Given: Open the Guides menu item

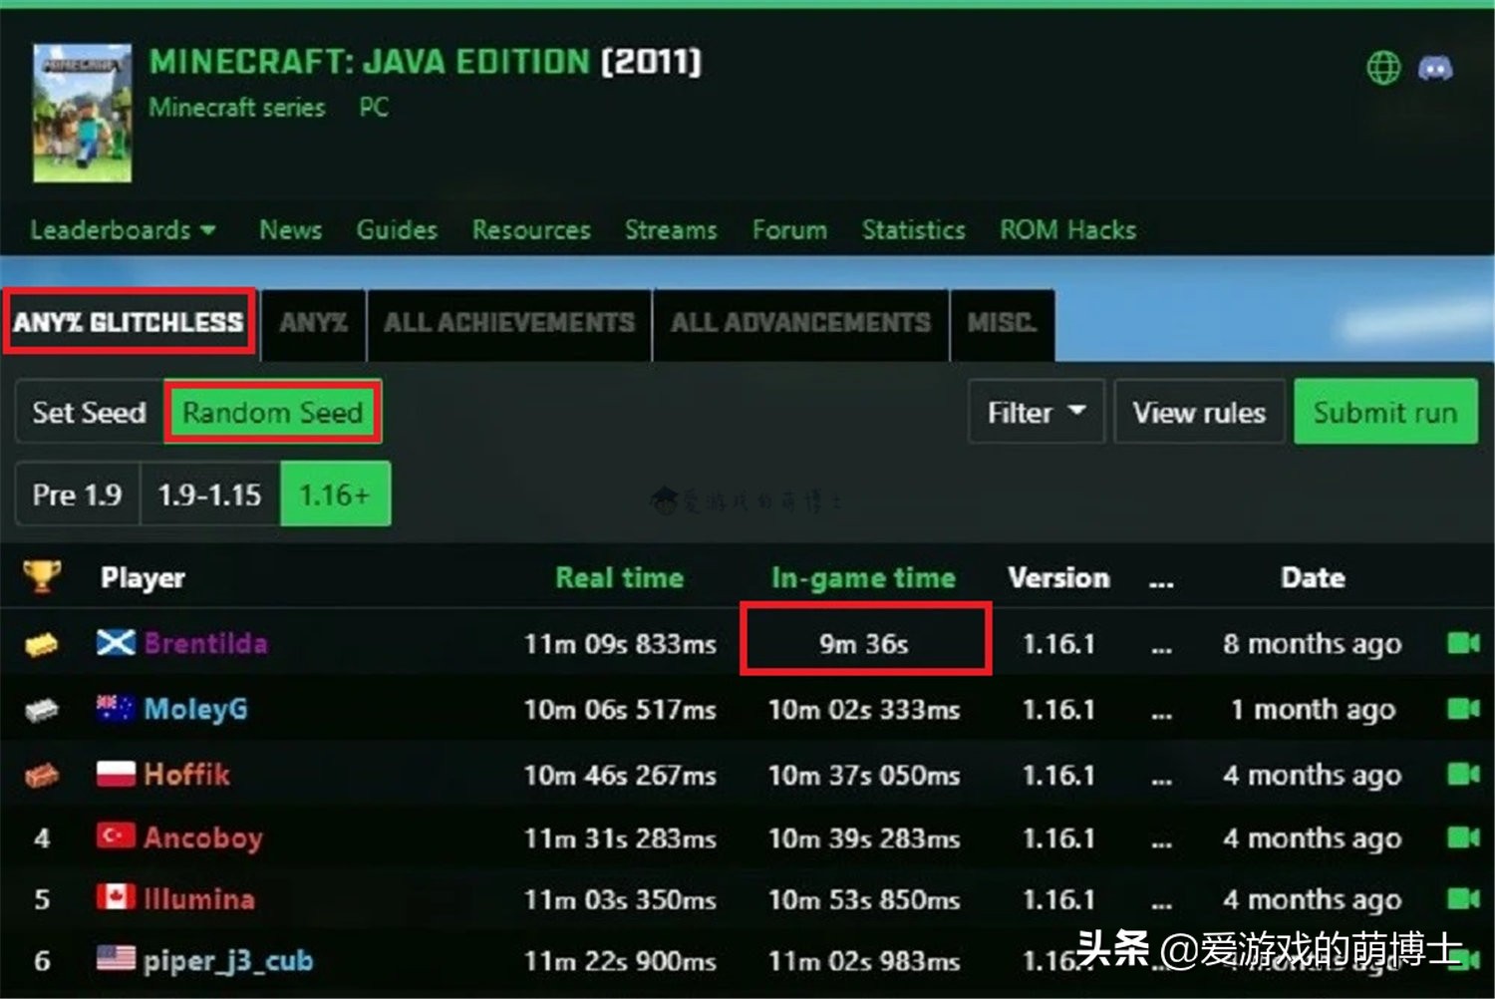Looking at the screenshot, I should point(397,230).
